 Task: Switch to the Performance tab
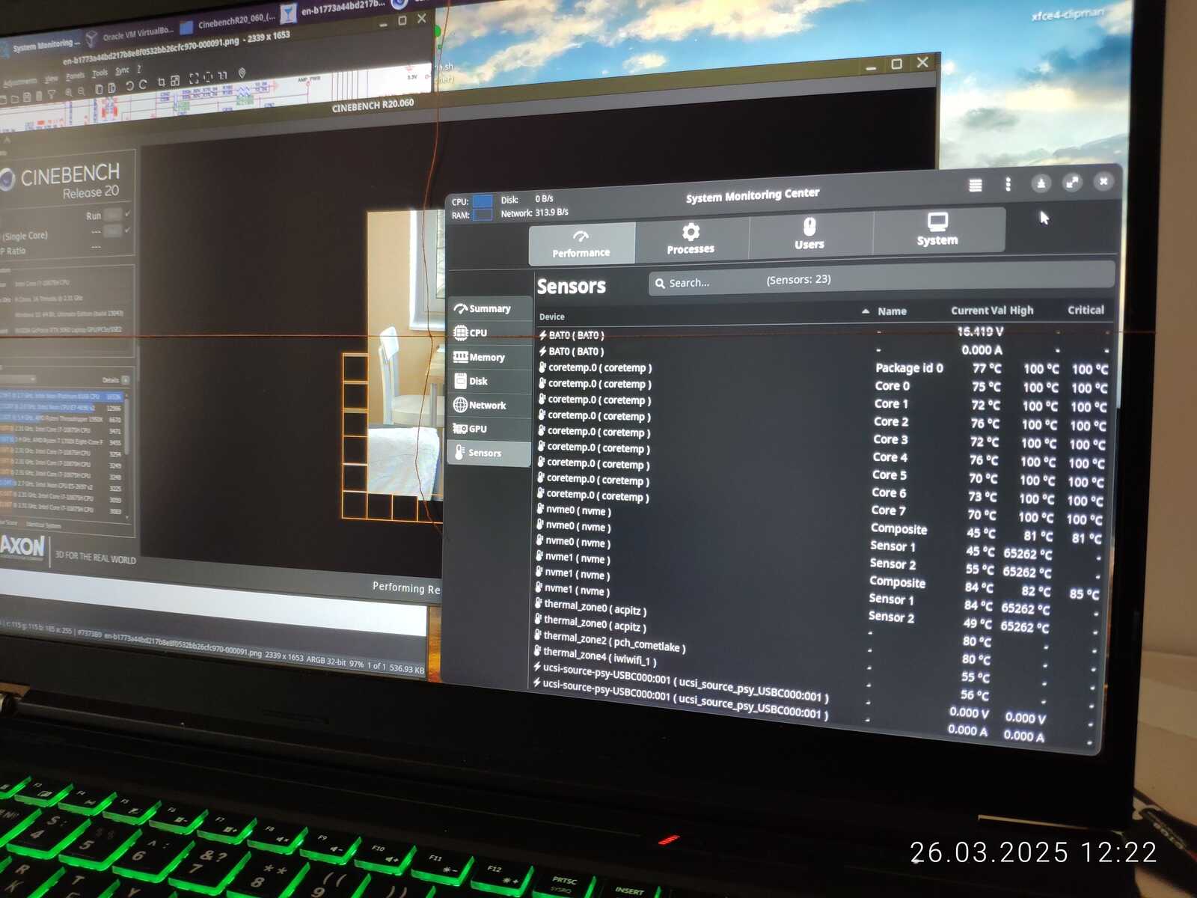581,244
